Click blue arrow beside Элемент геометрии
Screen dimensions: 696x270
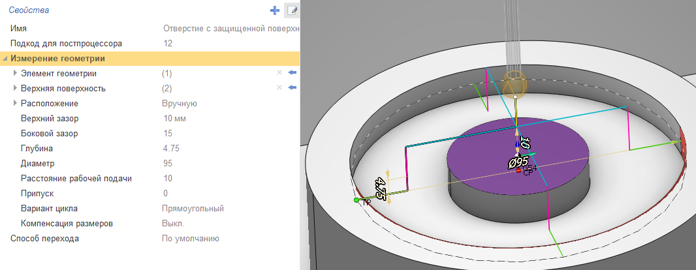coord(292,73)
